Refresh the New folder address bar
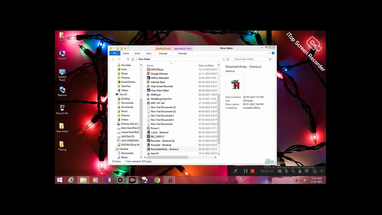This screenshot has height=215, width=382. coord(228,59)
